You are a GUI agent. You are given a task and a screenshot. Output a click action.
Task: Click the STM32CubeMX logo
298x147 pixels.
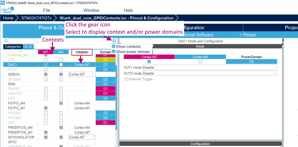click(x=8, y=10)
